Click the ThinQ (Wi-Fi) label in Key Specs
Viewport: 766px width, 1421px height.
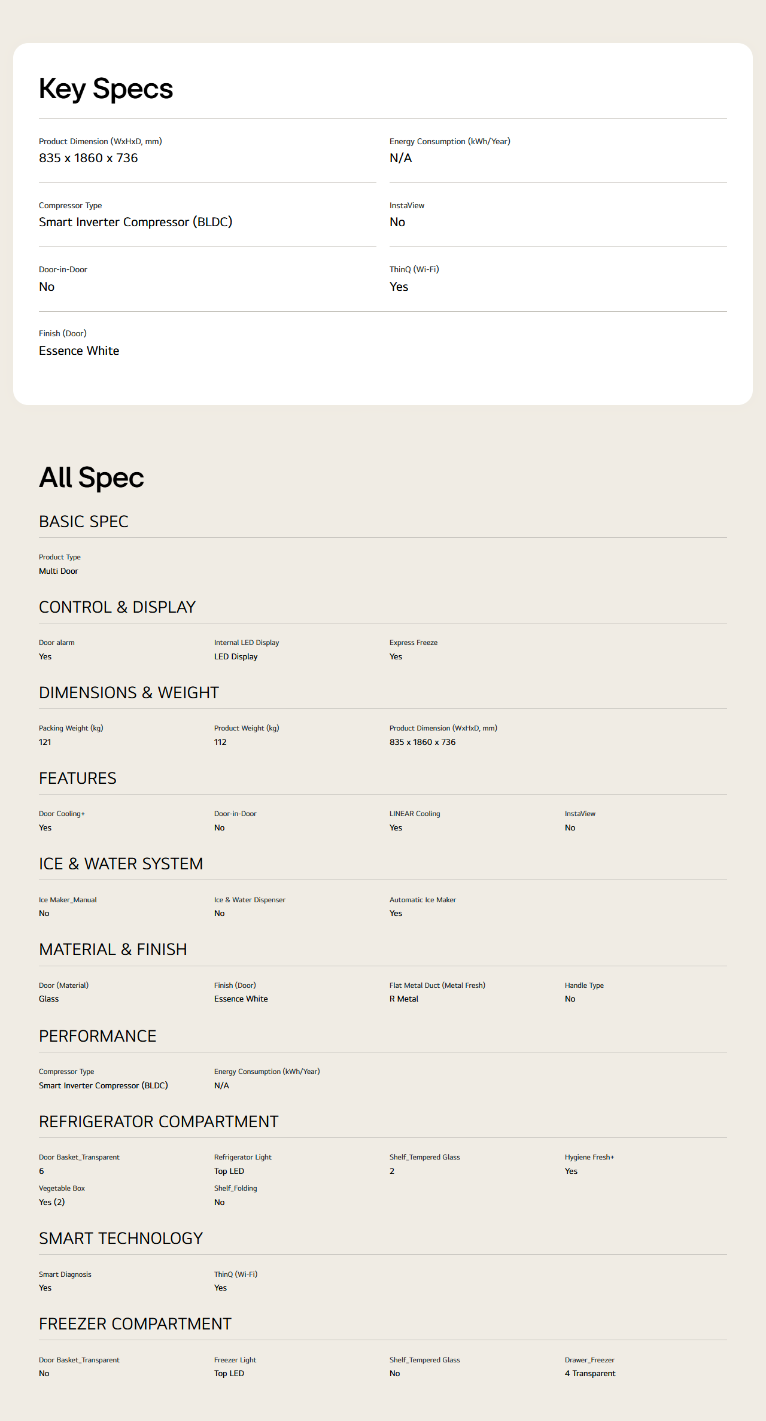click(414, 269)
